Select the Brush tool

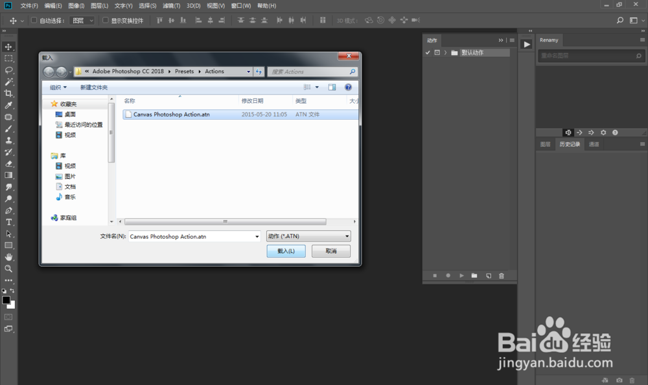pos(8,129)
